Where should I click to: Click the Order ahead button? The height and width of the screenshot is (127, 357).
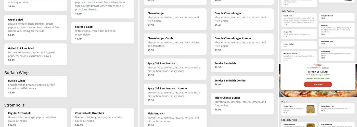coord(318,84)
